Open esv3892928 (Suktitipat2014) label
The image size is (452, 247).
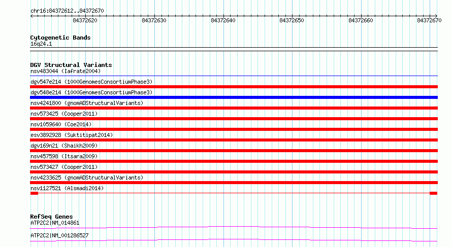point(72,135)
